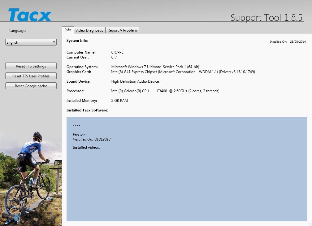Screen dimensions: 312x226
Task: Click the System Info: heading
Action: (77, 41)
